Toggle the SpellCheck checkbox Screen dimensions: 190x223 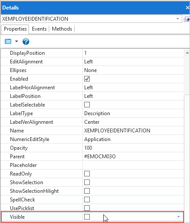coord(87,200)
